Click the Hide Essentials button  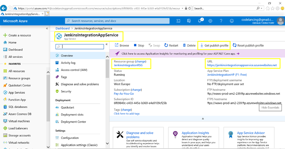pyautogui.click(x=270, y=108)
